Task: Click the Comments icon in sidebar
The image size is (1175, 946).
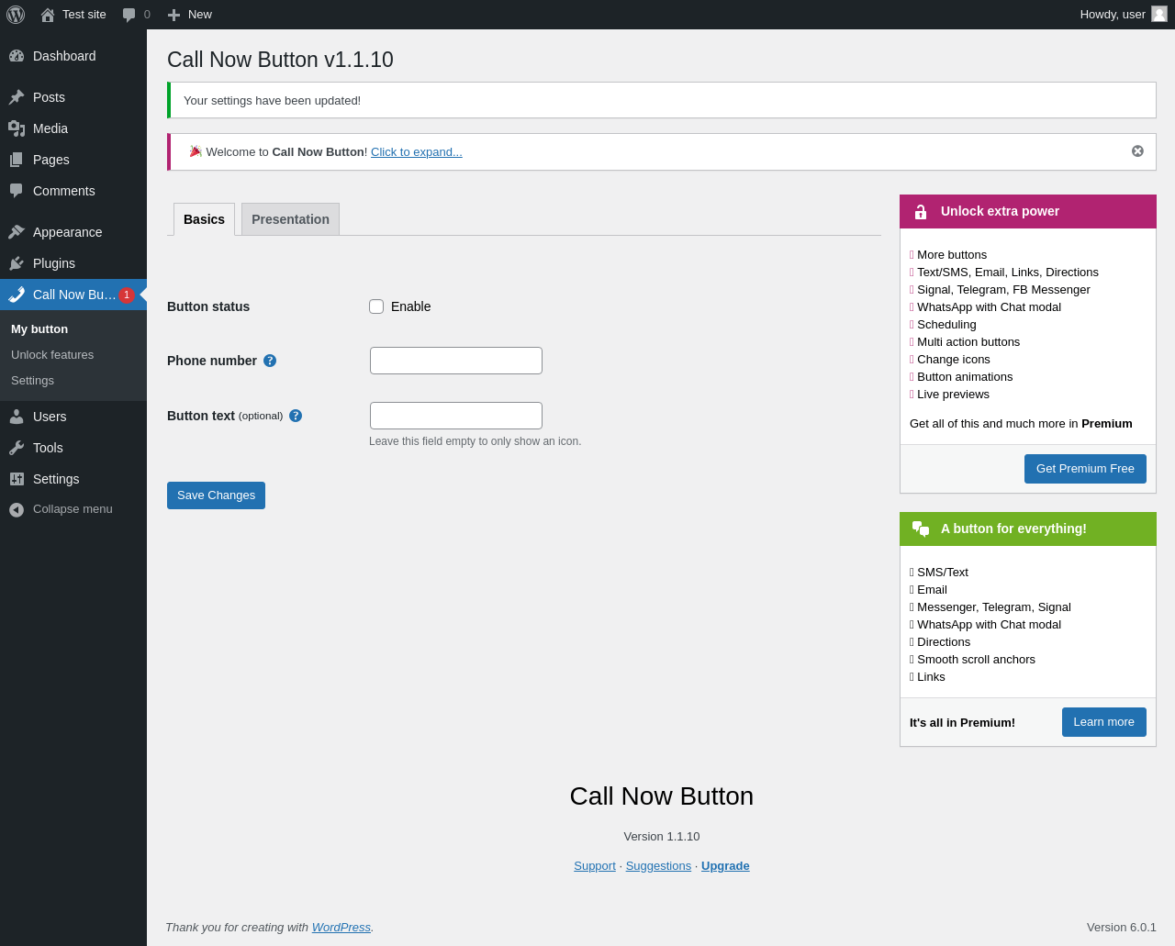Action: 17,191
